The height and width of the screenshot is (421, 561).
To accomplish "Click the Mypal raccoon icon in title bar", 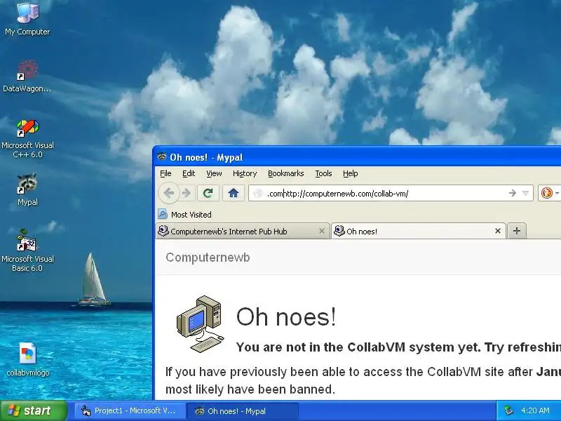I will pyautogui.click(x=162, y=156).
